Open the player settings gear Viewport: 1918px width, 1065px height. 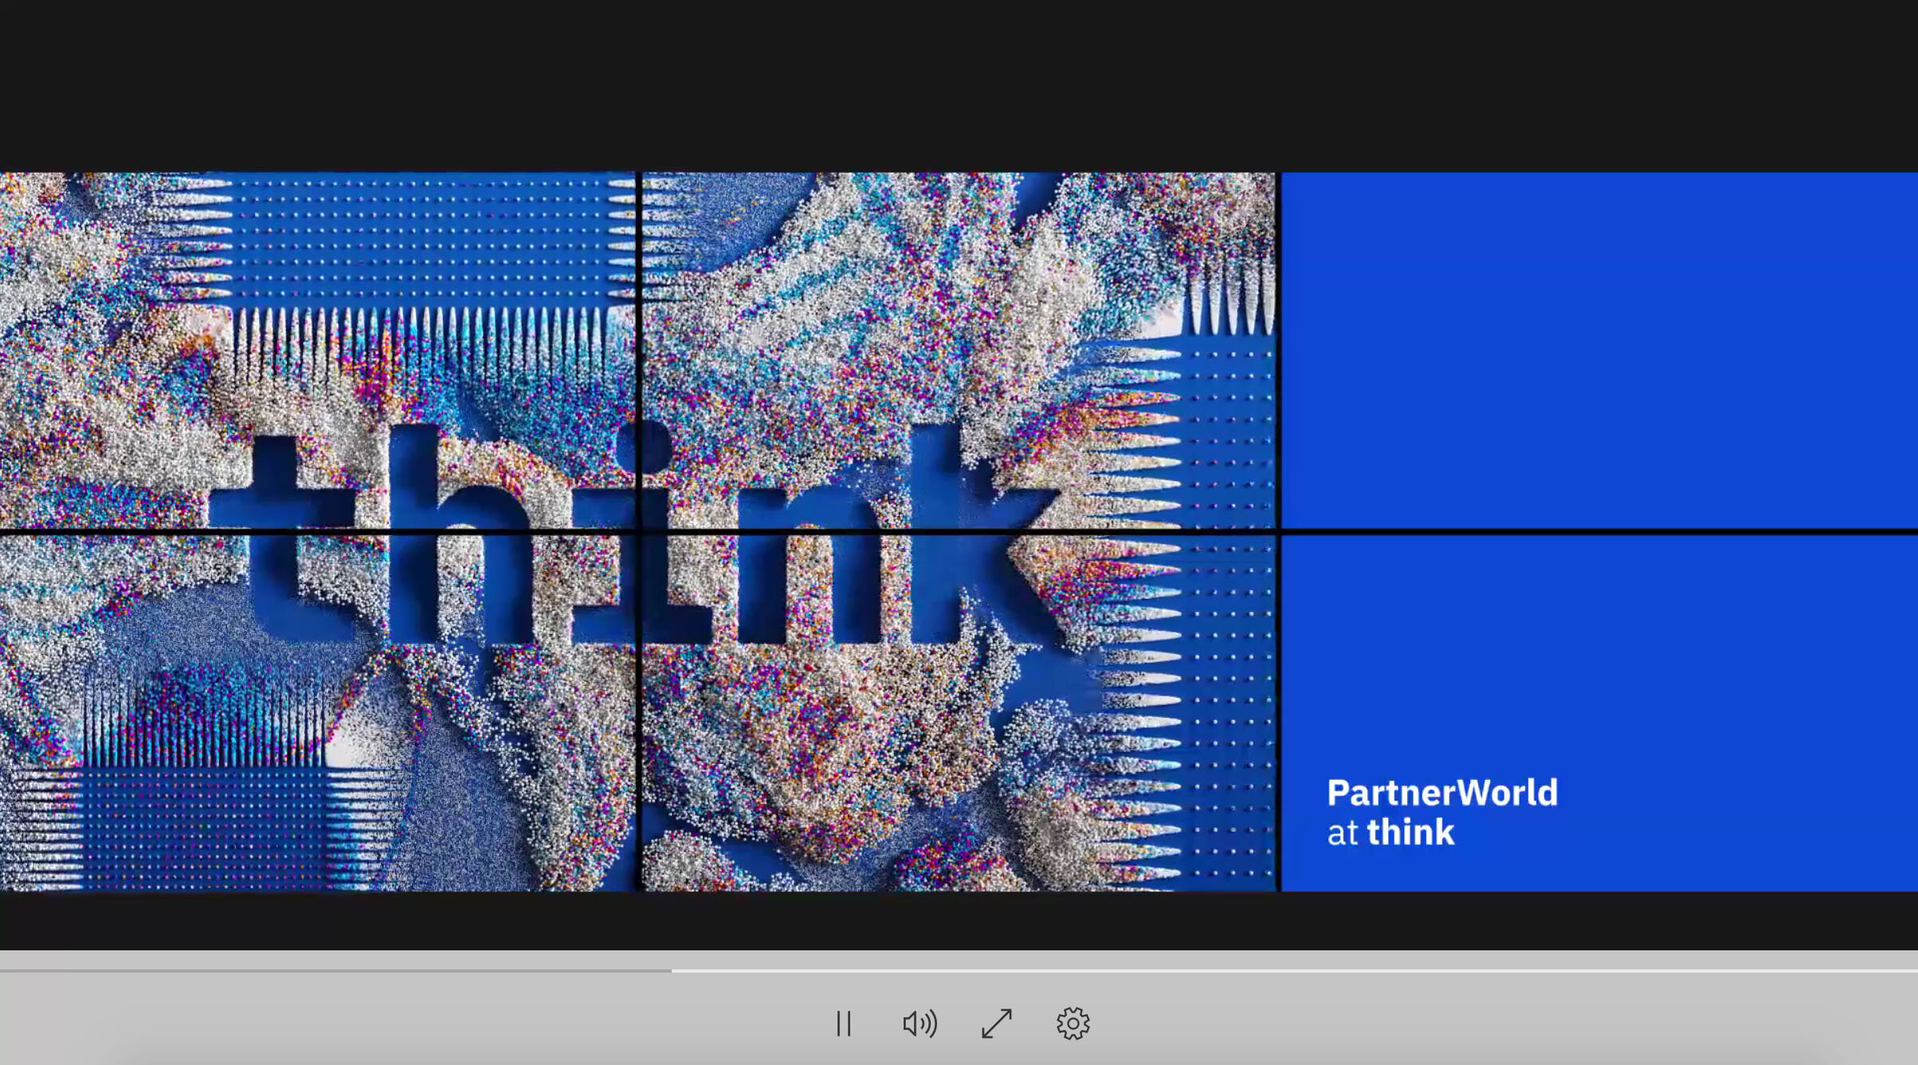point(1073,1024)
